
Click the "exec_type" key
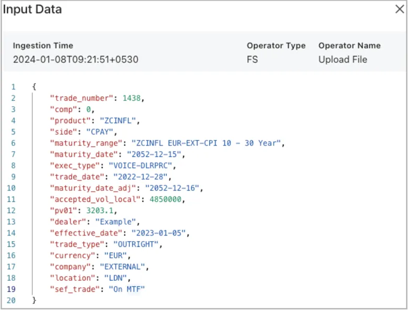pos(75,165)
